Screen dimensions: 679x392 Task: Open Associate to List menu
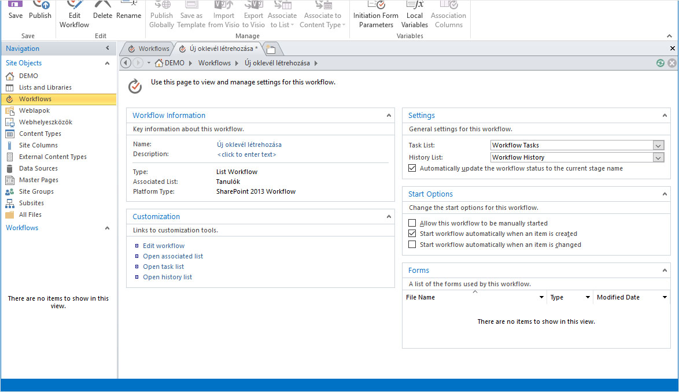click(282, 14)
